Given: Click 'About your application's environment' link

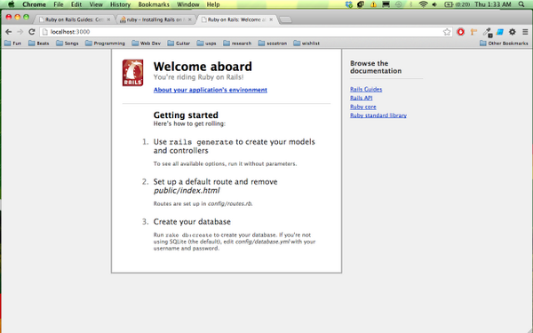Looking at the screenshot, I should (x=210, y=90).
